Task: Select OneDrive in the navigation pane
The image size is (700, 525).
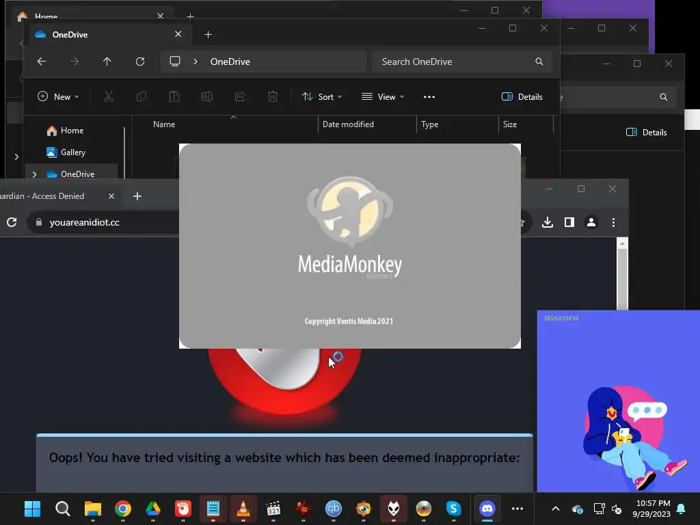Action: [78, 174]
